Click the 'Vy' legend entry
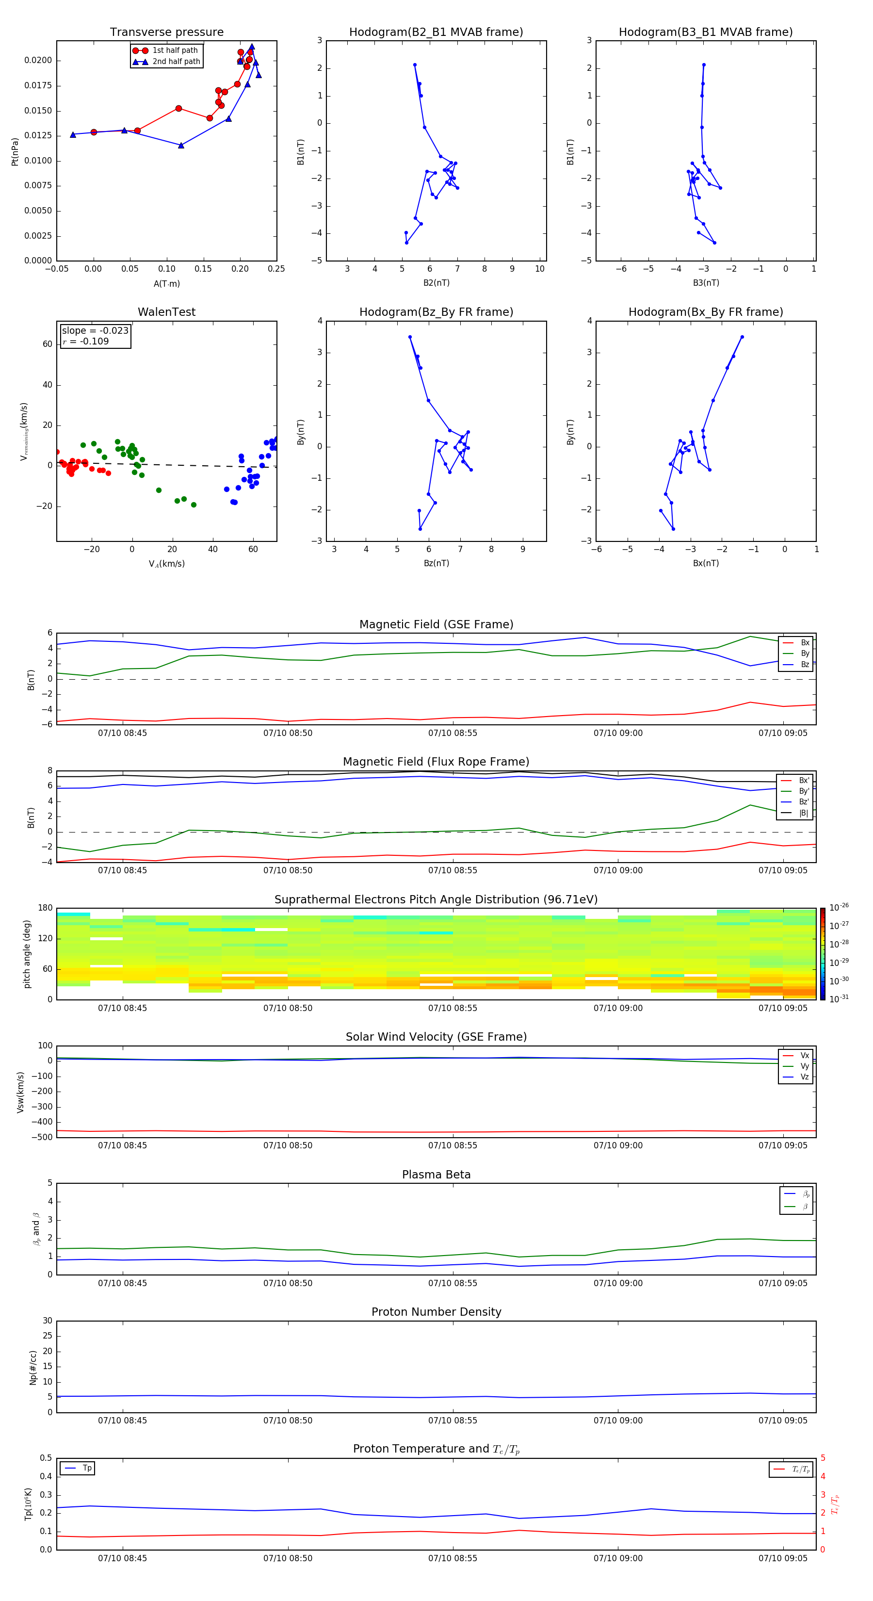This screenshot has width=873, height=1601. pyautogui.click(x=796, y=1066)
